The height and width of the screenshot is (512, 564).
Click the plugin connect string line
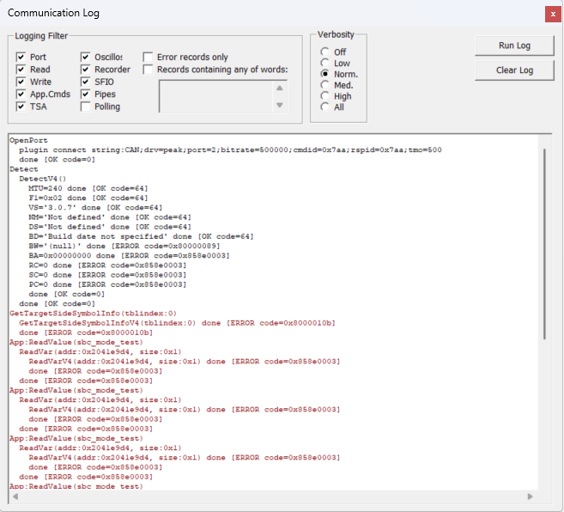230,149
